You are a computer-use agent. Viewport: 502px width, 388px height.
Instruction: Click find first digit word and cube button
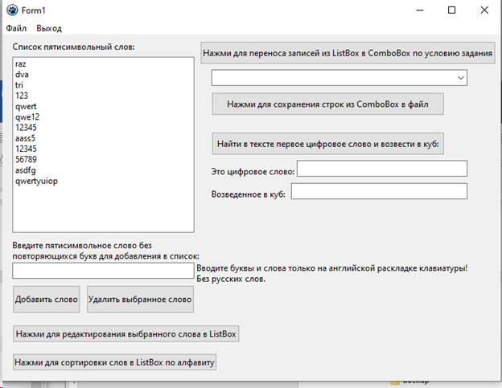click(x=328, y=144)
